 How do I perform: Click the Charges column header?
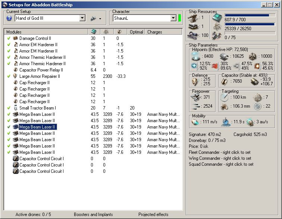154,32
